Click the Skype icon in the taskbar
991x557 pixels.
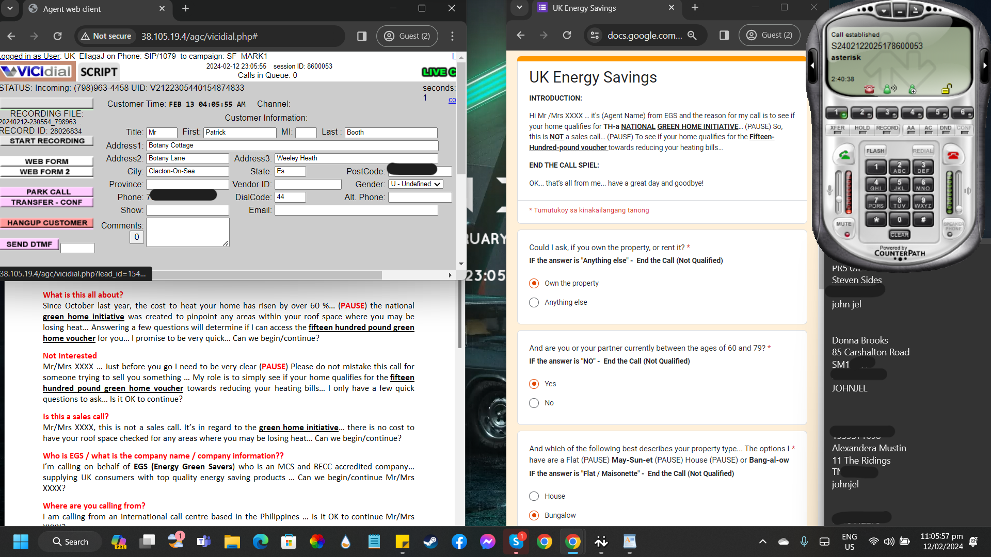click(516, 542)
